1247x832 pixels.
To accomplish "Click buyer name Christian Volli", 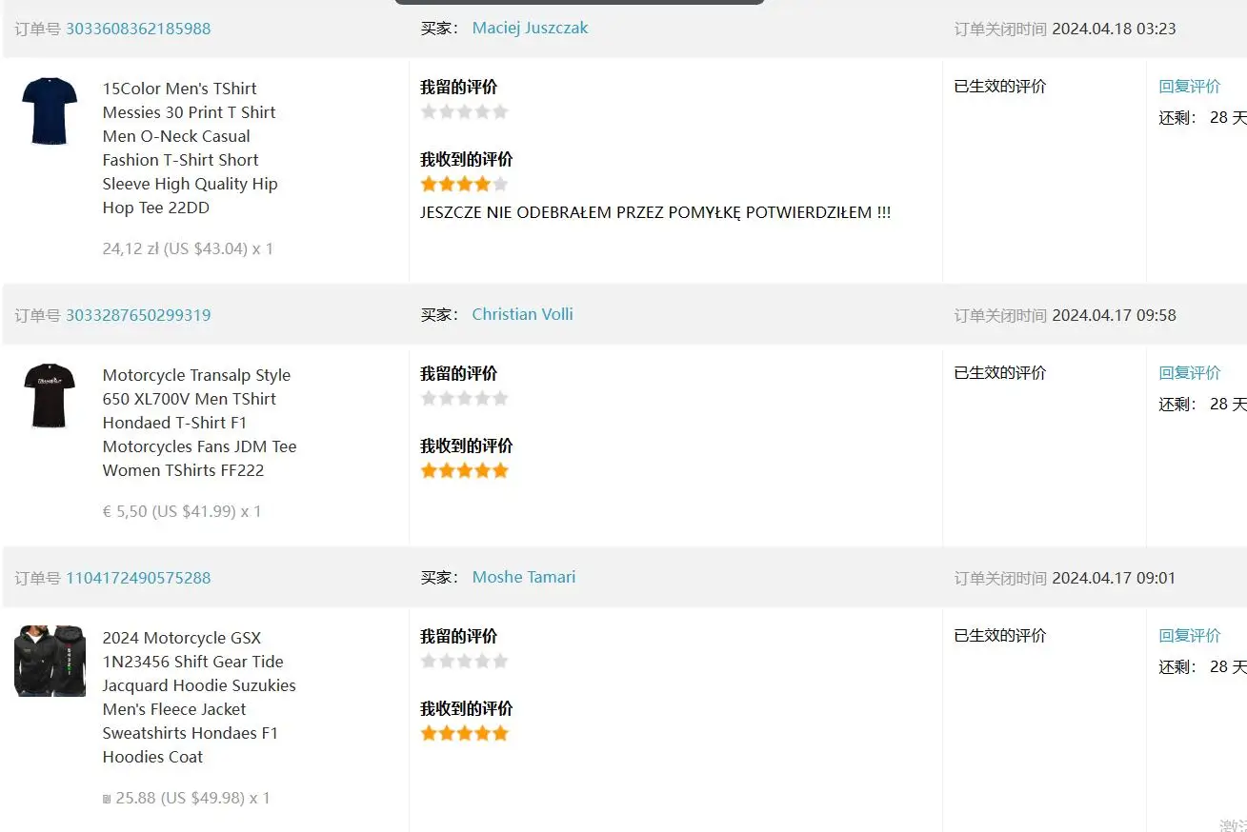I will point(522,314).
